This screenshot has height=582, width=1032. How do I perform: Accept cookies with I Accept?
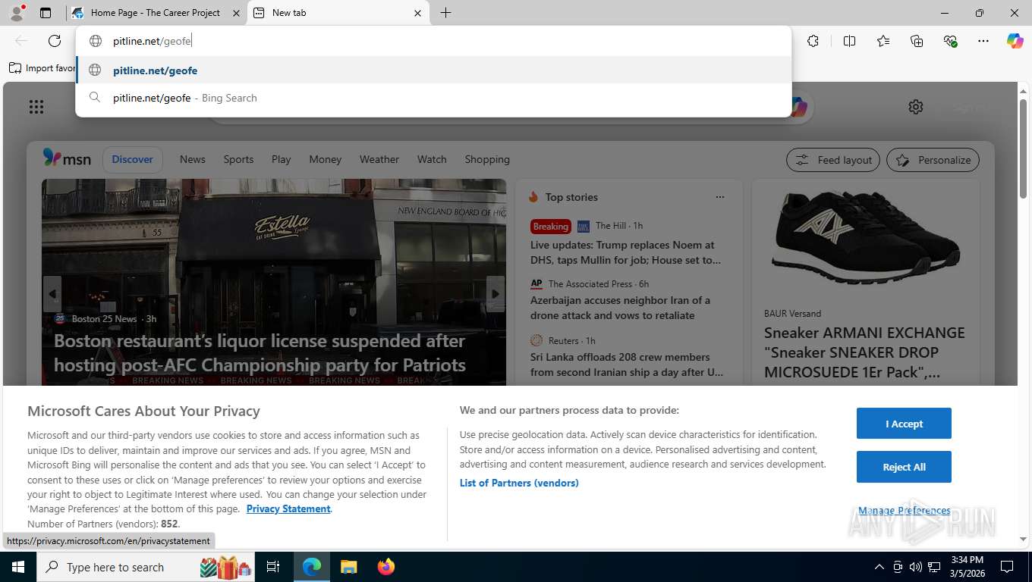[904, 424]
